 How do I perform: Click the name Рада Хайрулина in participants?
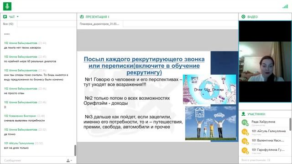point(263,122)
